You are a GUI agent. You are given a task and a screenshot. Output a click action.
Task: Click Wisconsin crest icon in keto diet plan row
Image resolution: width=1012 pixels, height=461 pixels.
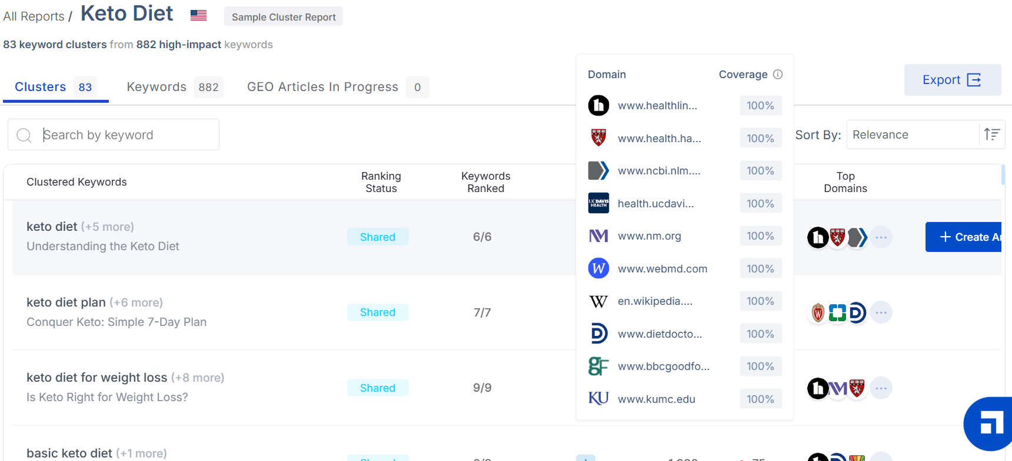[818, 312]
